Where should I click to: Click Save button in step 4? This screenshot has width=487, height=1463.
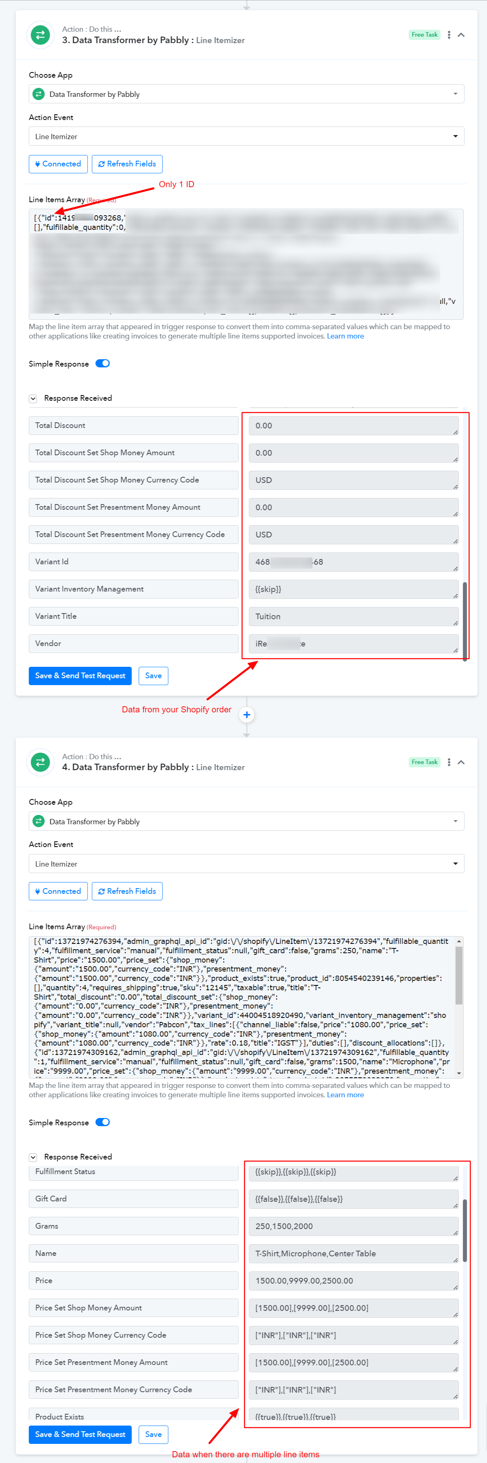[x=153, y=1435]
